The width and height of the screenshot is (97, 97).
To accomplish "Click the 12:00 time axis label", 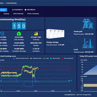I will (36, 91).
